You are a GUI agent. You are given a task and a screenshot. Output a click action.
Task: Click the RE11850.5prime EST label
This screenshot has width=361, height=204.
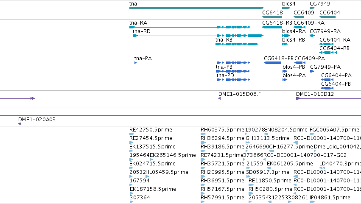tap(270, 181)
